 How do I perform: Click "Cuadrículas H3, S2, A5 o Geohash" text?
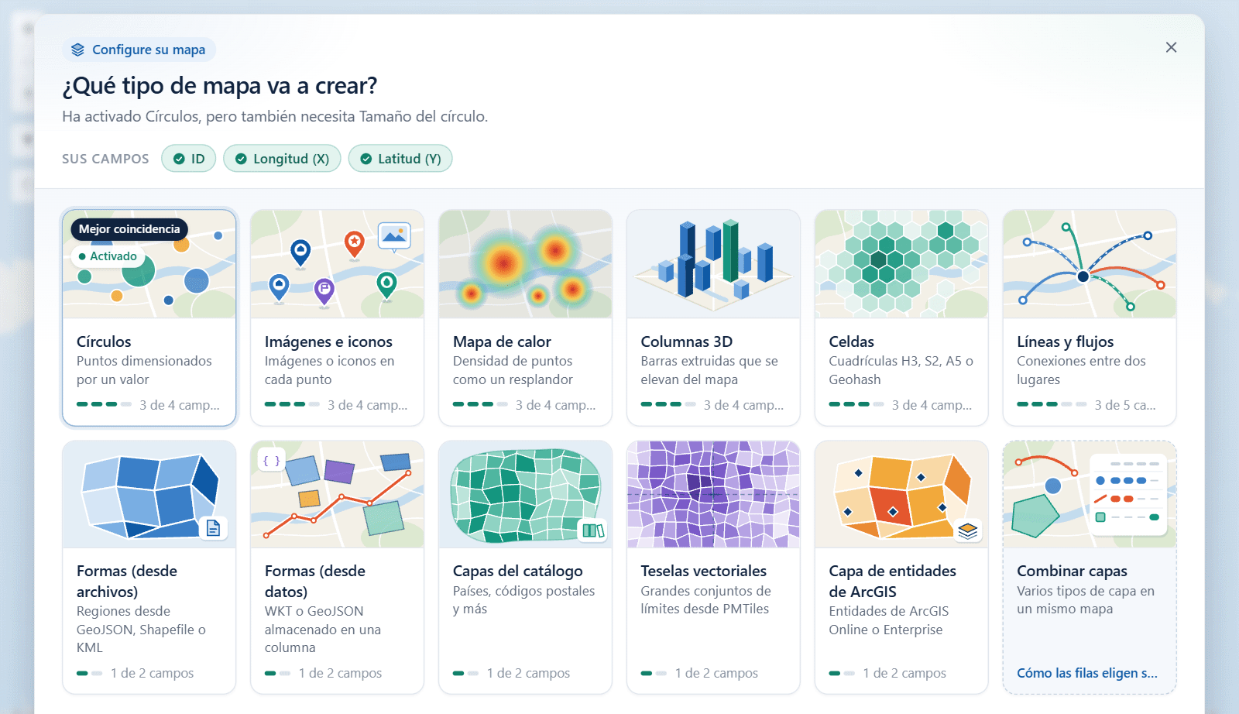[901, 370]
